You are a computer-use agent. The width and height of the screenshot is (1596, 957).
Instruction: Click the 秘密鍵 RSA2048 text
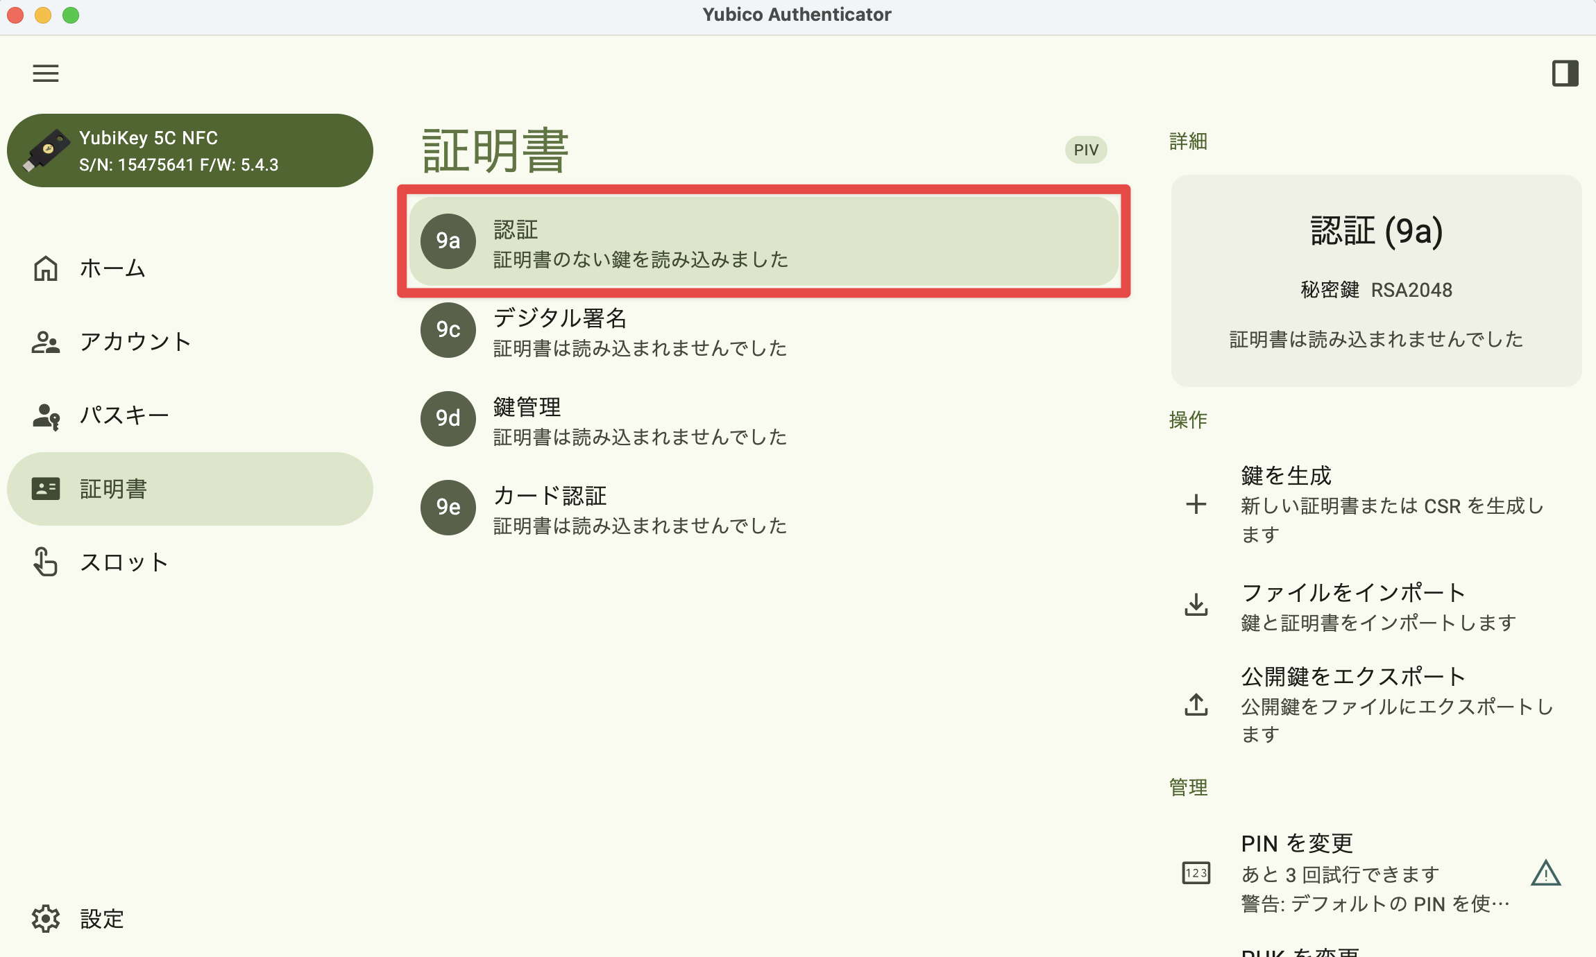(x=1377, y=290)
